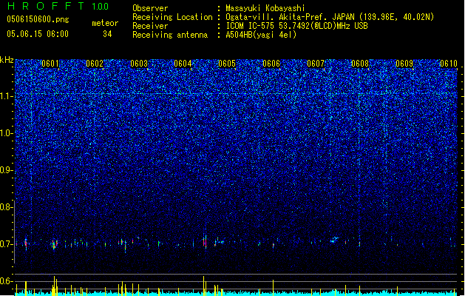Click the 1.1 frequency axis label
The width and height of the screenshot is (465, 296).
pyautogui.click(x=5, y=96)
